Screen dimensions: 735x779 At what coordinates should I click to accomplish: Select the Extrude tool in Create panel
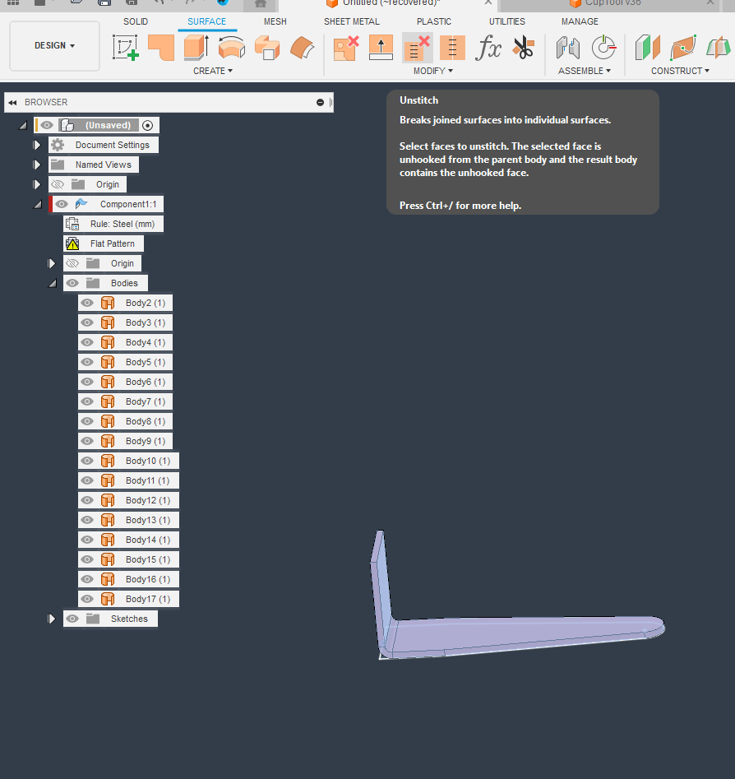pyautogui.click(x=196, y=49)
